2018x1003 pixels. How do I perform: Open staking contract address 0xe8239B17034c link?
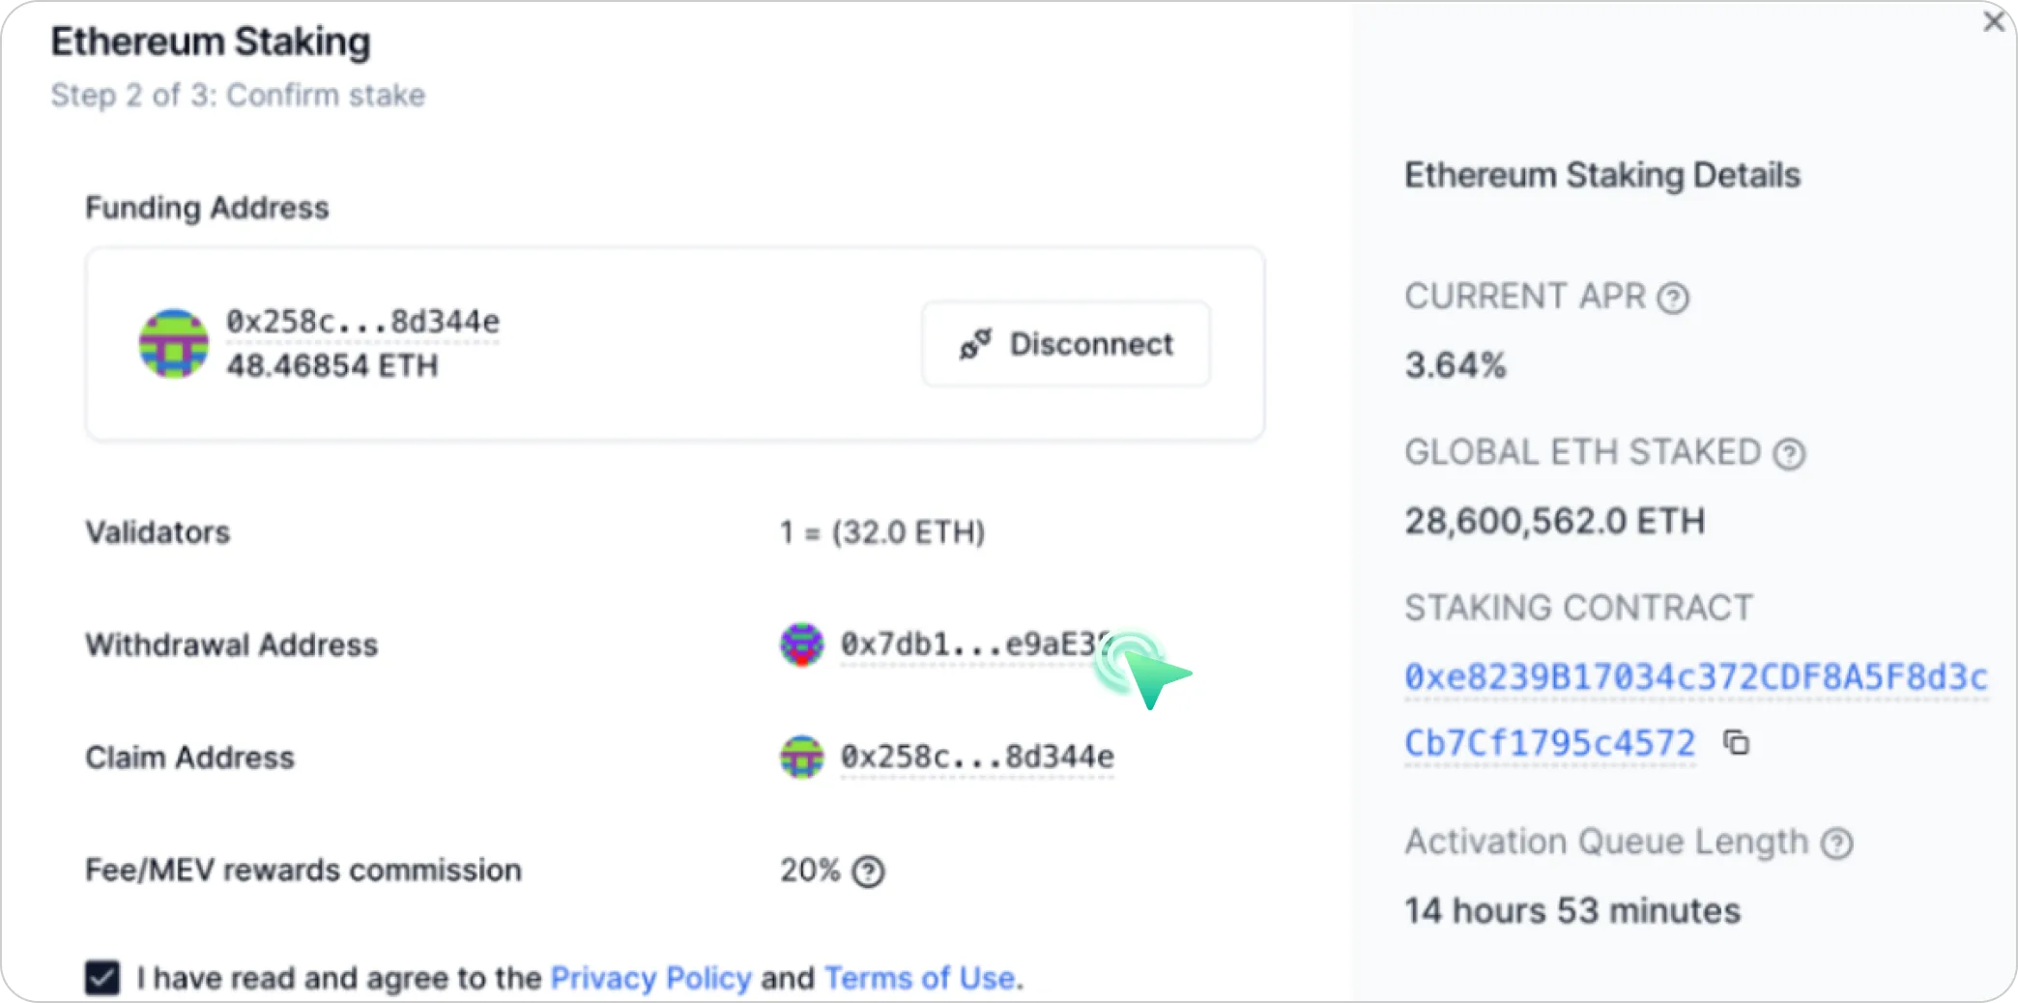(1695, 677)
